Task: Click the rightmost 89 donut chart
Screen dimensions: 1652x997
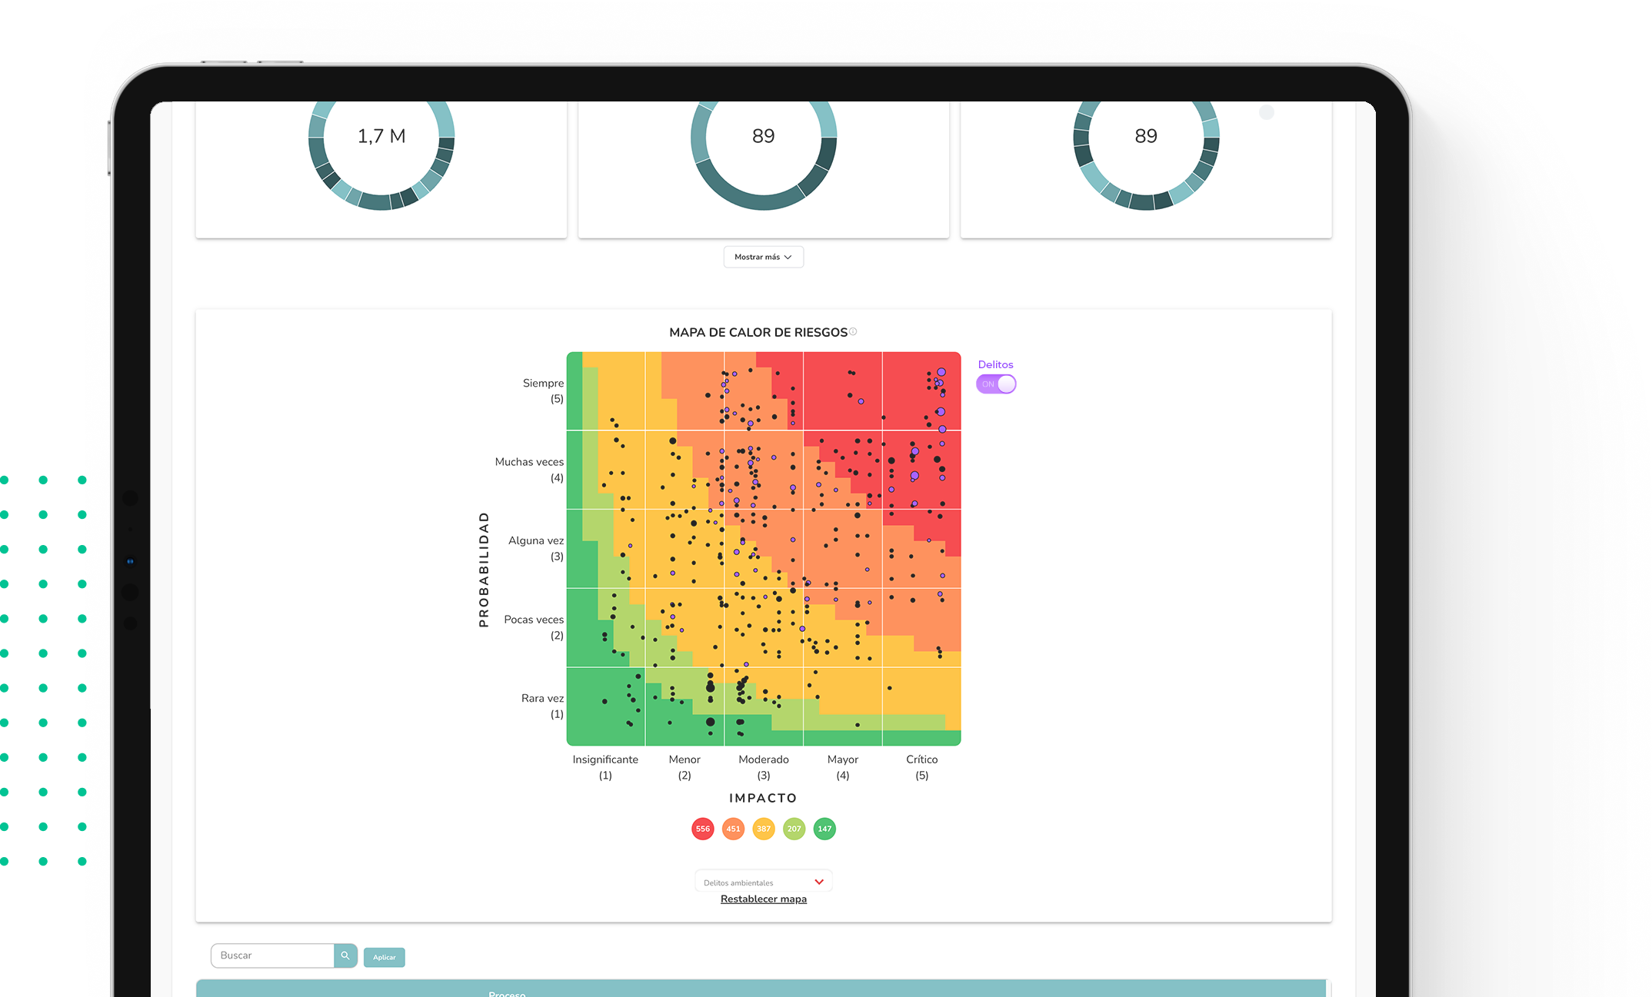Action: (x=1145, y=137)
